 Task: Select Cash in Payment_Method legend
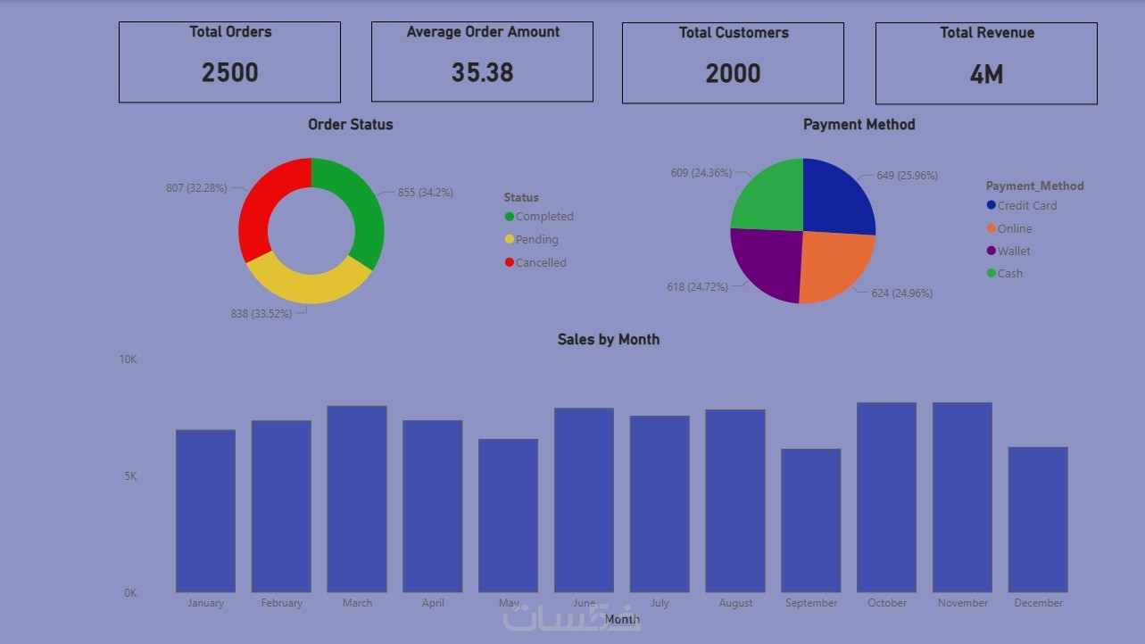tap(1004, 274)
